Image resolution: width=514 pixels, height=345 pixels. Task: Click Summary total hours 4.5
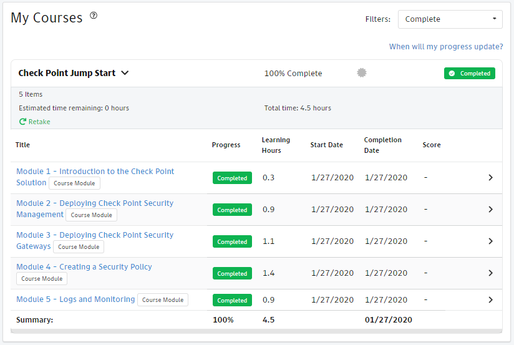[x=268, y=320]
